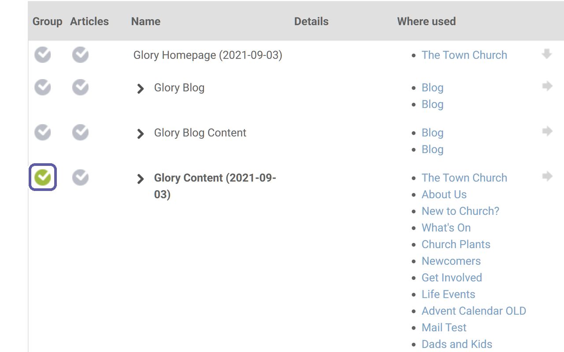Click right arrow icon in Glory Blog row
The height and width of the screenshot is (352, 564).
tap(547, 86)
